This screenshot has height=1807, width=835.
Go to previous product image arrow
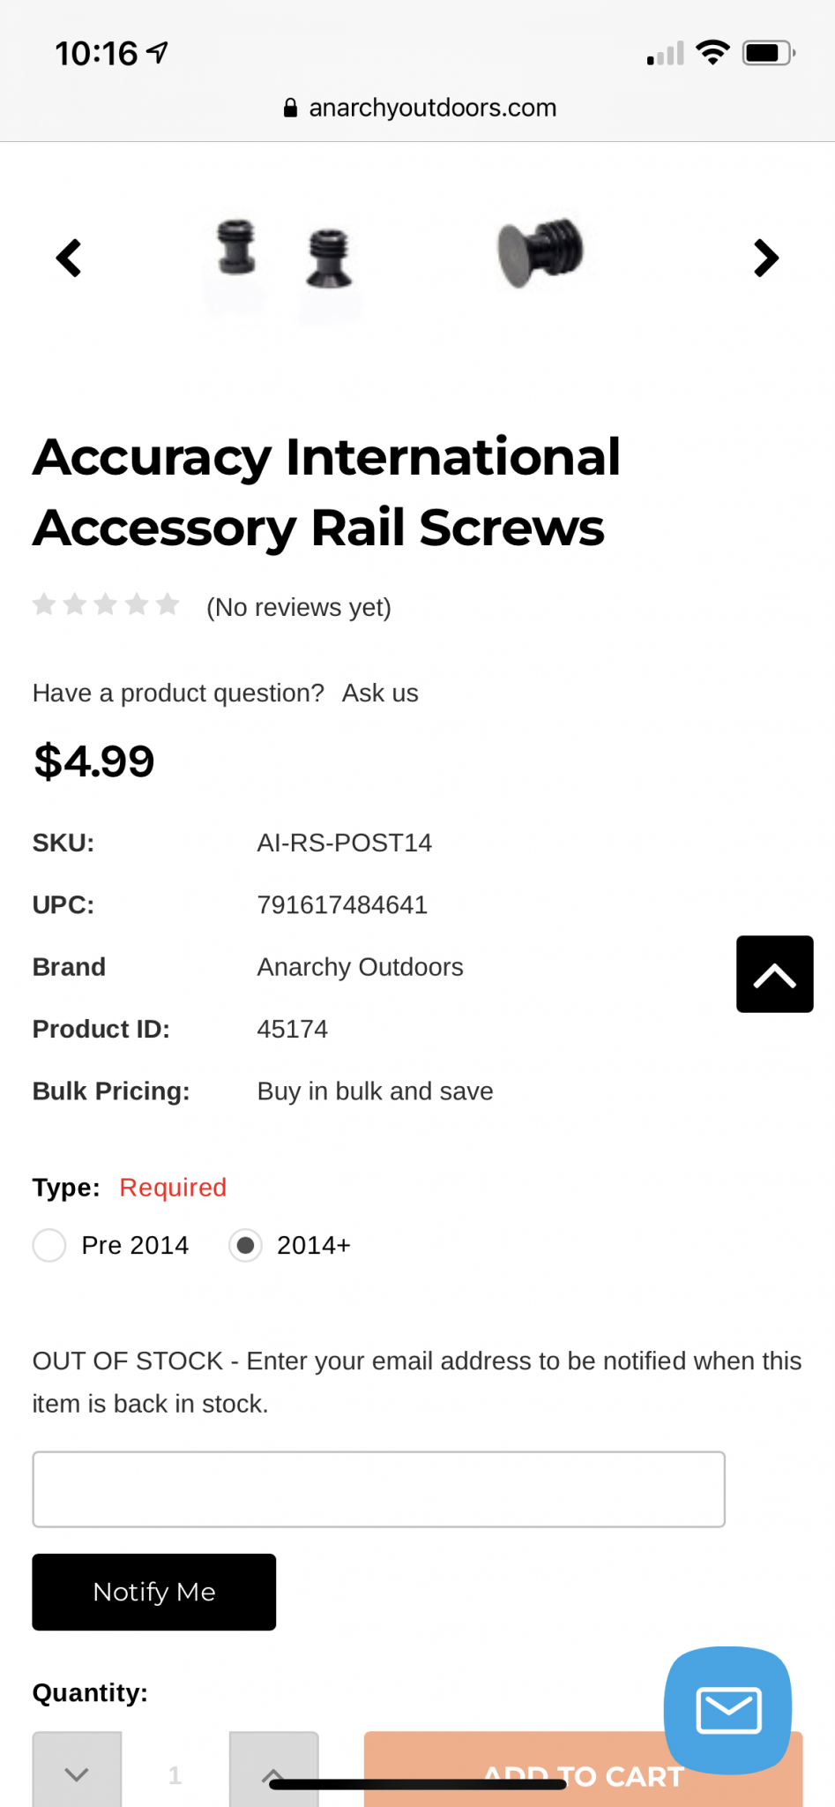pos(69,259)
